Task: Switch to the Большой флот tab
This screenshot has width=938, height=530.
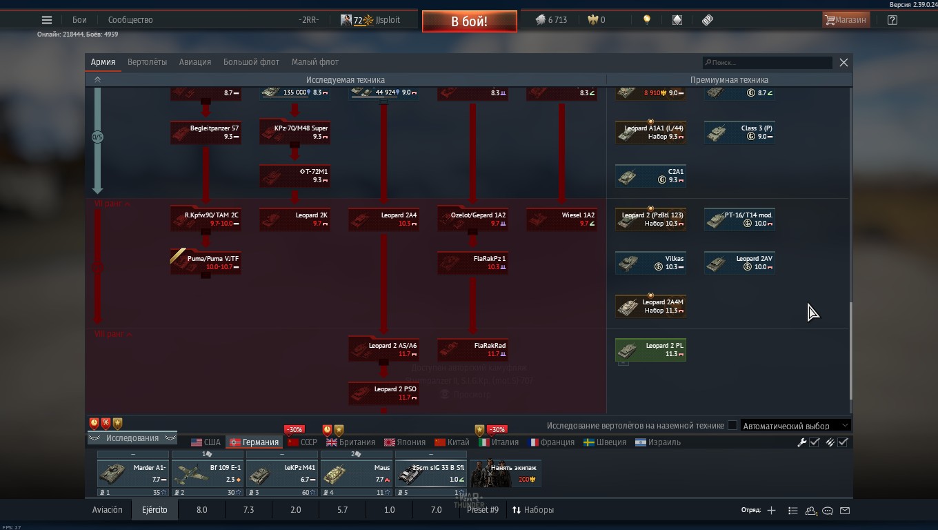Action: (251, 62)
